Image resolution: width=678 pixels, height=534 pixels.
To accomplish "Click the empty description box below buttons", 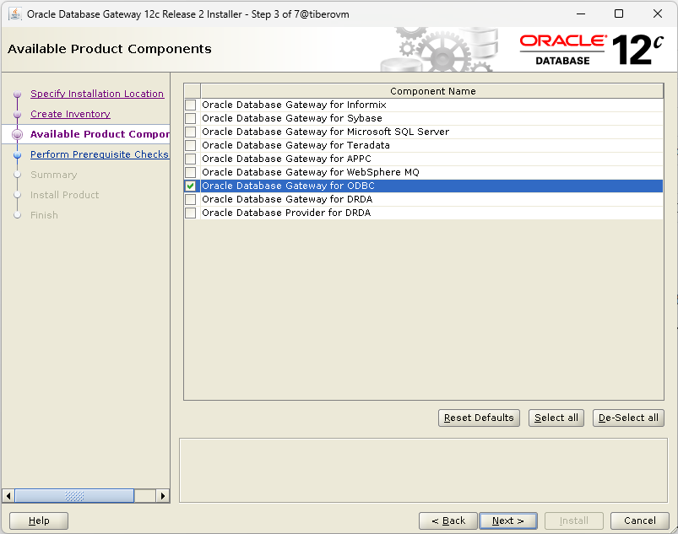I will tap(423, 471).
